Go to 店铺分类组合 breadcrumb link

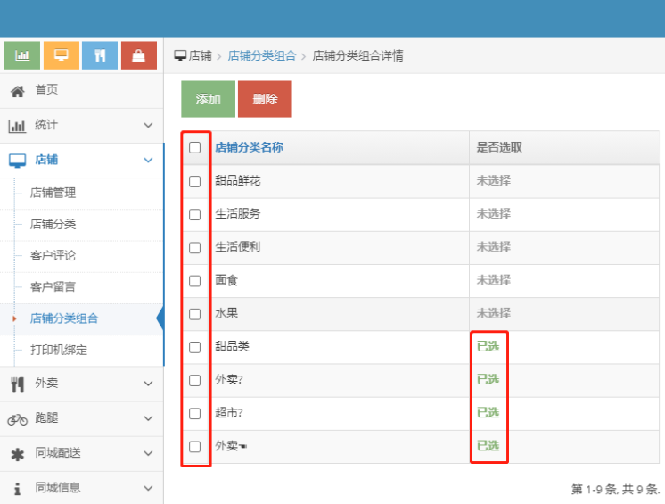pyautogui.click(x=262, y=55)
